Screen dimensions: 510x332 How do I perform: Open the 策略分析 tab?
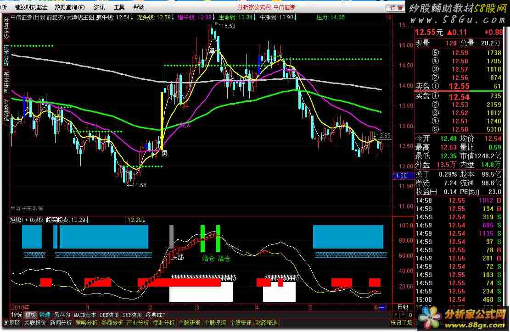[86, 323]
